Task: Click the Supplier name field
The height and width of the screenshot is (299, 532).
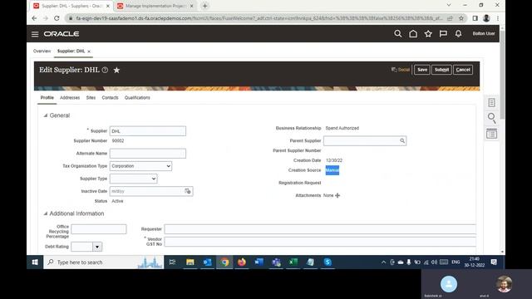Action: coord(148,131)
